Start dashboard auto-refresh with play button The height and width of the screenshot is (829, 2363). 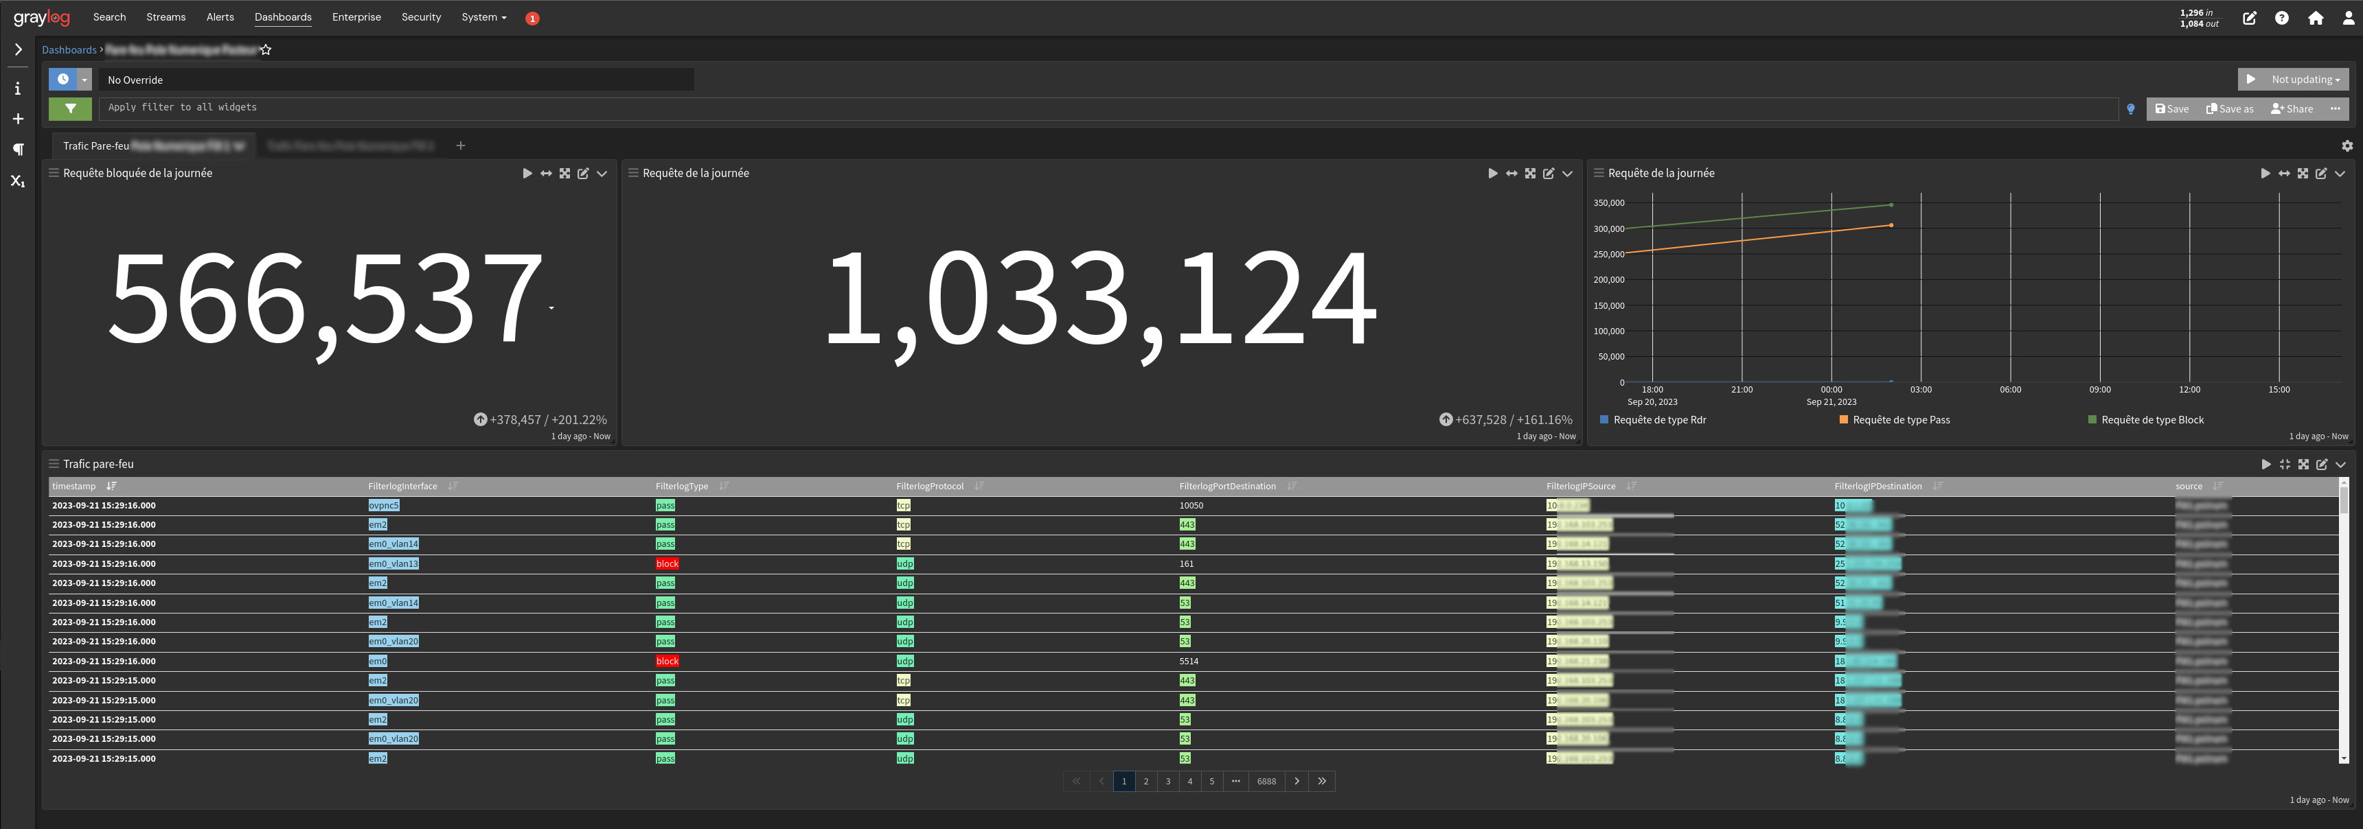coord(2251,80)
